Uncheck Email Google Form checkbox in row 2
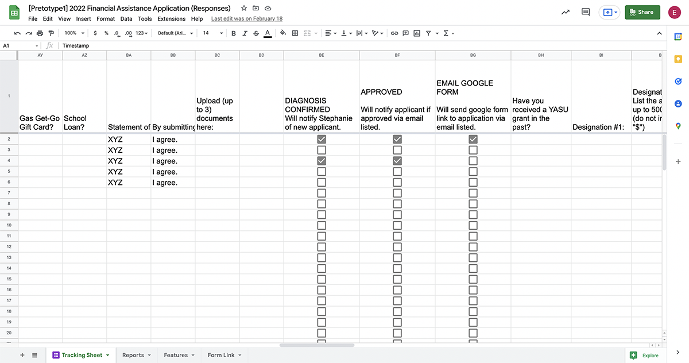Viewport: 689px width, 363px height. 473,139
